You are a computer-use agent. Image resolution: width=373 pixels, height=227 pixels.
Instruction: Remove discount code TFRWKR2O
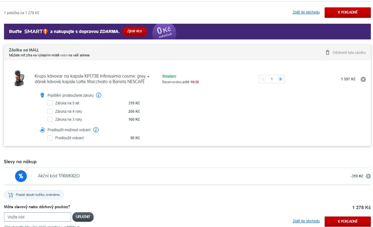tap(368, 176)
